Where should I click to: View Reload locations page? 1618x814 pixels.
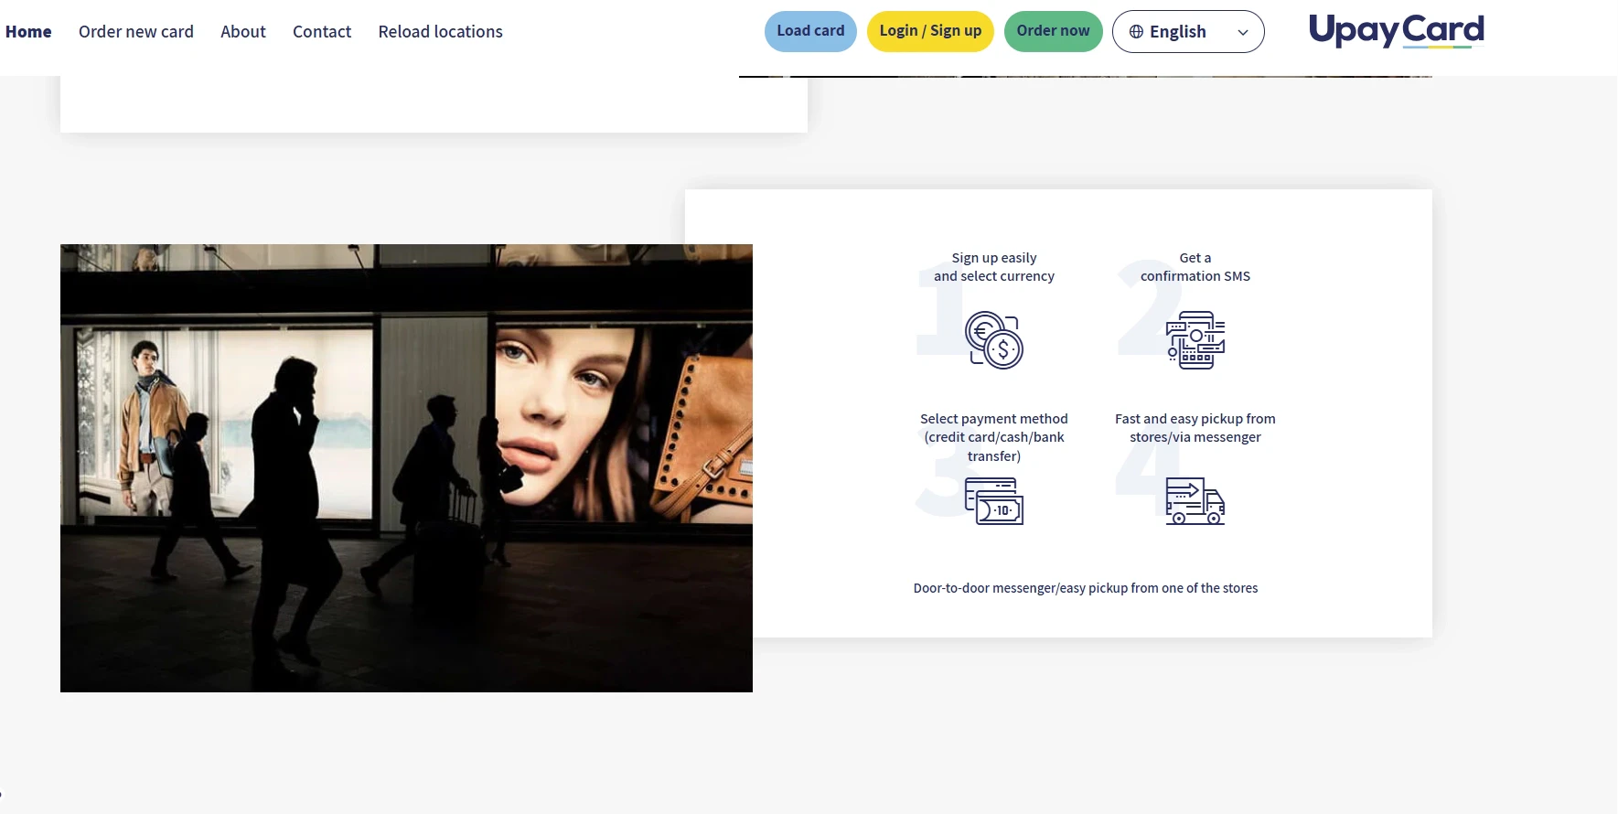click(440, 32)
